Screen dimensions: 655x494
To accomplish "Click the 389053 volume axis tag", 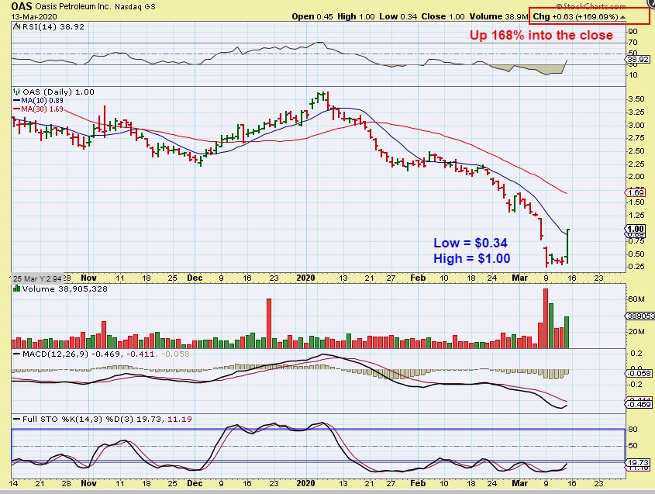I will [x=640, y=316].
